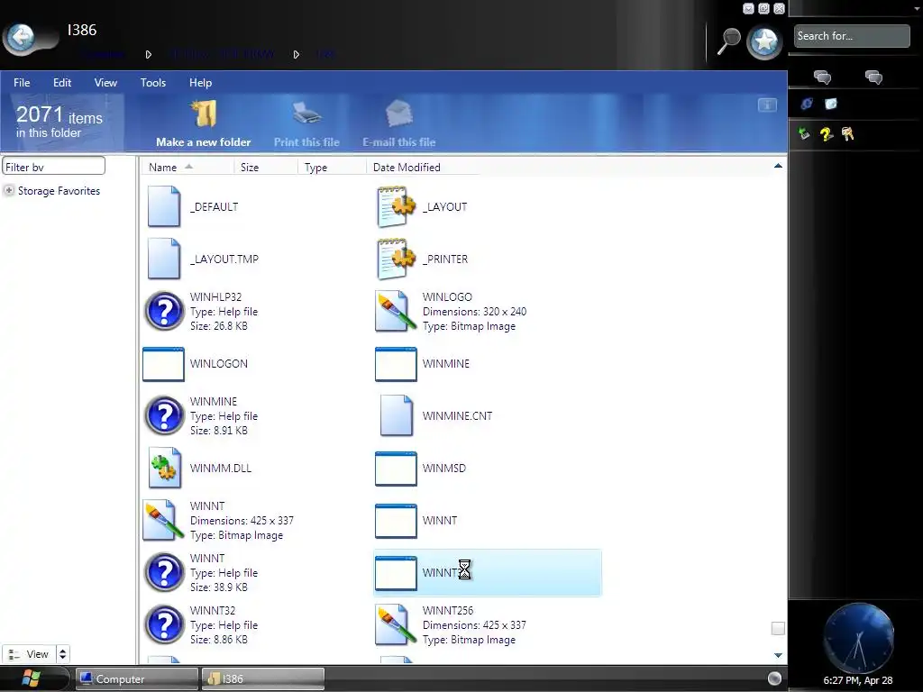Select the WINMSD application icon
The width and height of the screenshot is (923, 692).
[396, 469]
